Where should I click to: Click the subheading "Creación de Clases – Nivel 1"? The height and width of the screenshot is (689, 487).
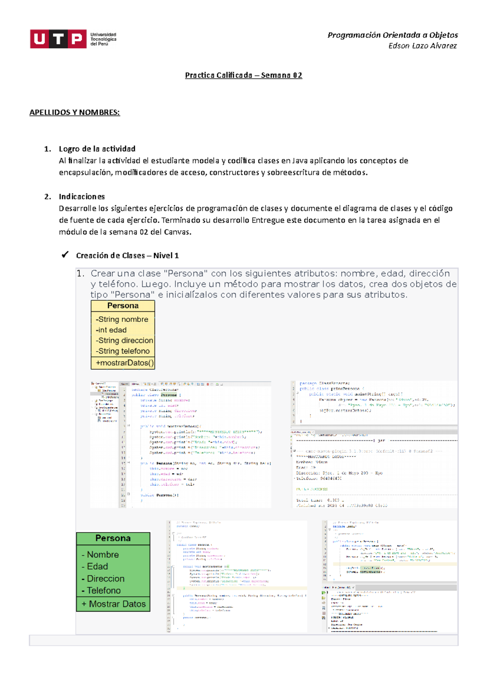pos(127,256)
